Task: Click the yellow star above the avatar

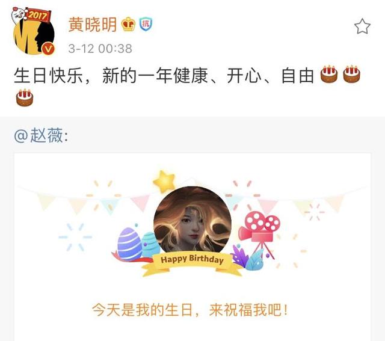Action: point(164,182)
